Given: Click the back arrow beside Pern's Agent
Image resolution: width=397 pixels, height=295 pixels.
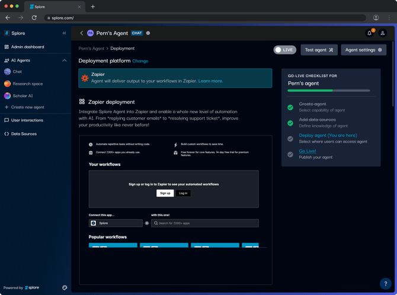Looking at the screenshot, I should pos(82,33).
